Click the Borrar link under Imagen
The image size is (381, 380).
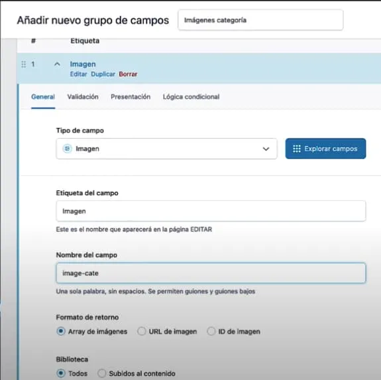tap(128, 74)
